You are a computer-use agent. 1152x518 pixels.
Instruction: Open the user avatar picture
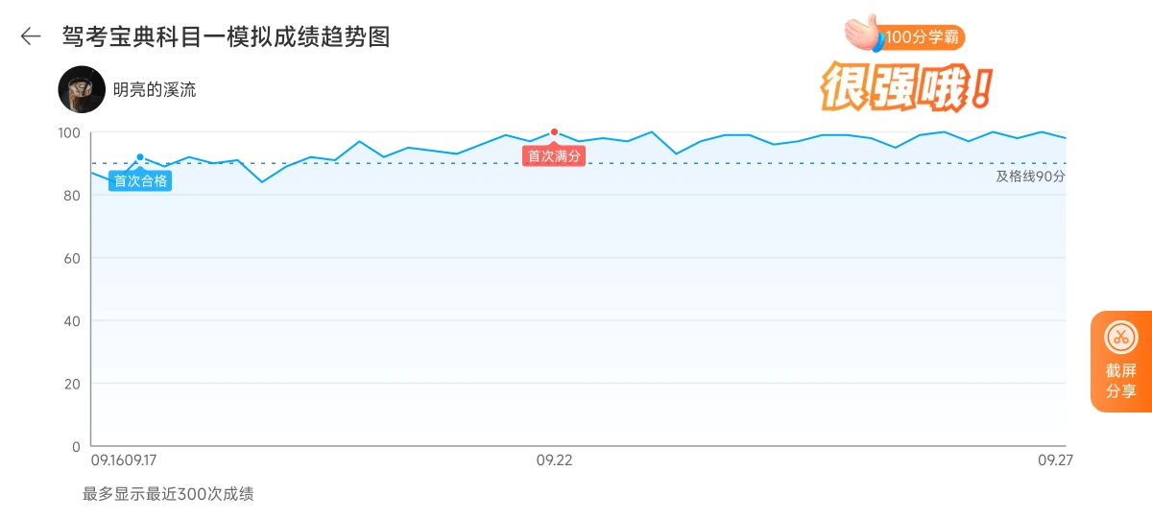[x=82, y=90]
